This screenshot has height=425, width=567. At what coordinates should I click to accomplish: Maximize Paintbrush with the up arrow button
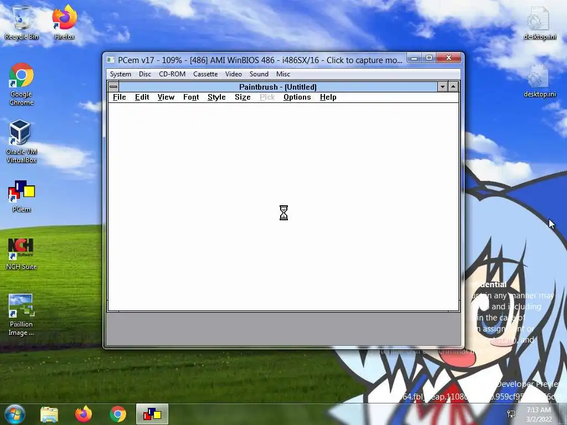tap(453, 87)
